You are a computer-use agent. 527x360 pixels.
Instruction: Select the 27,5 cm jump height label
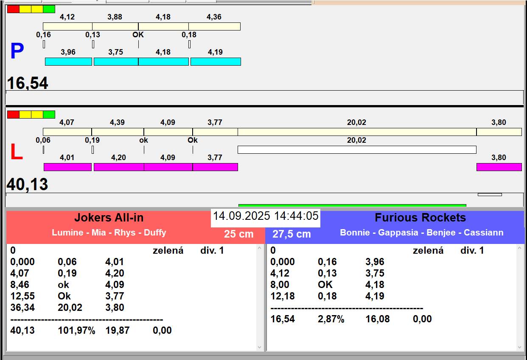coord(292,234)
